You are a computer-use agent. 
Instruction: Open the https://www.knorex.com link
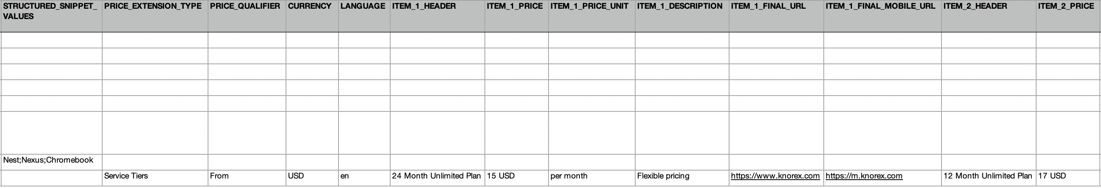point(775,176)
